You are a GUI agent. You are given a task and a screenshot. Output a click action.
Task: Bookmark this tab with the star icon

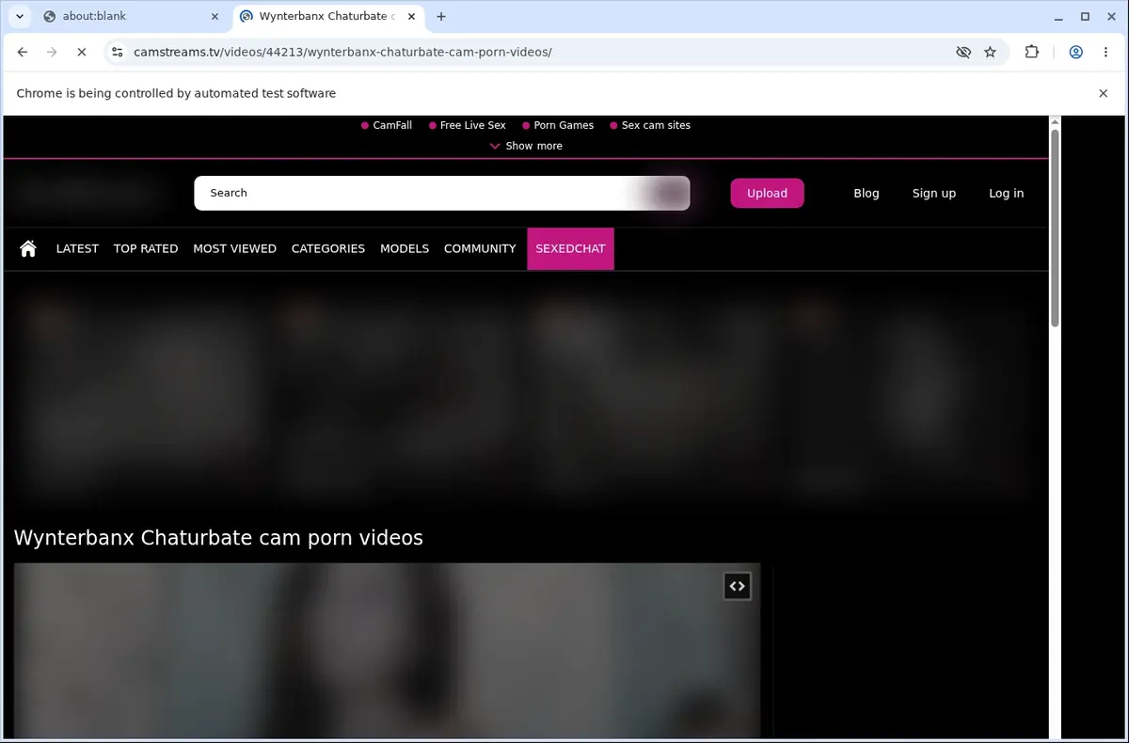point(990,53)
